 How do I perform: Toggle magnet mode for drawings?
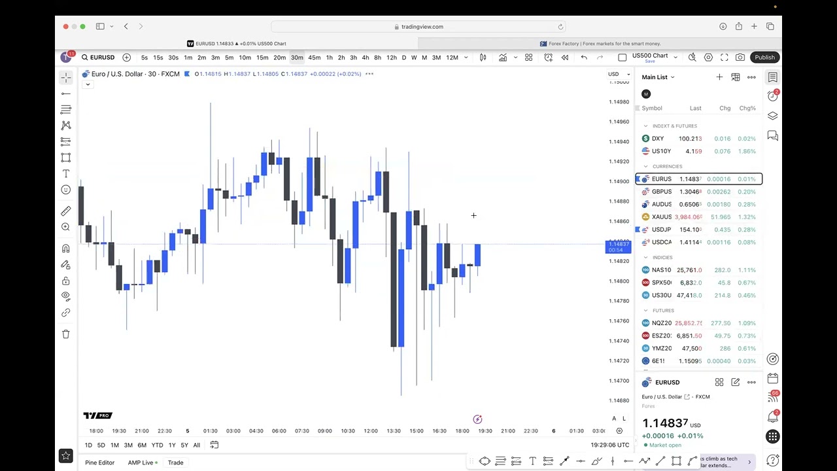66,249
